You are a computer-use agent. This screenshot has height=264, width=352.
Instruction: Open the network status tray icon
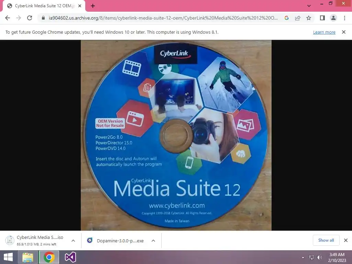[311, 257]
